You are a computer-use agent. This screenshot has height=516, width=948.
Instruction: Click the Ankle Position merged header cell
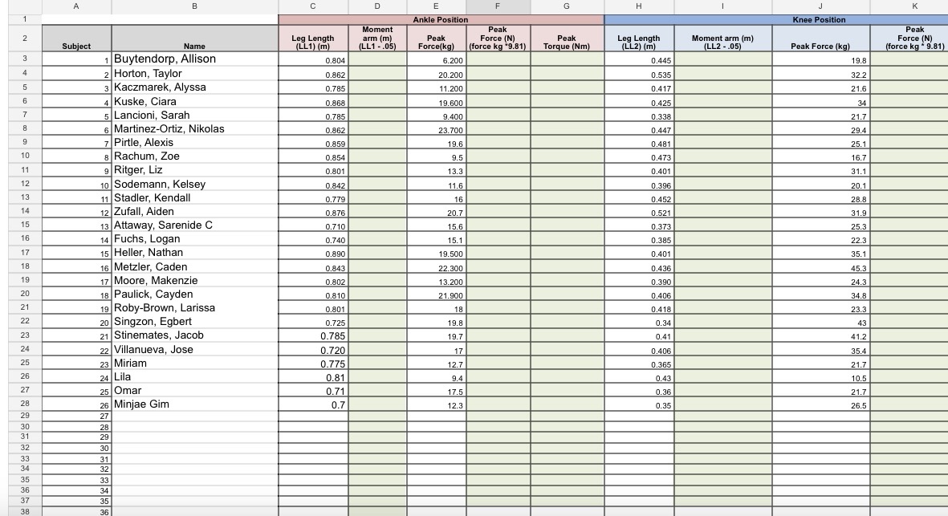441,20
